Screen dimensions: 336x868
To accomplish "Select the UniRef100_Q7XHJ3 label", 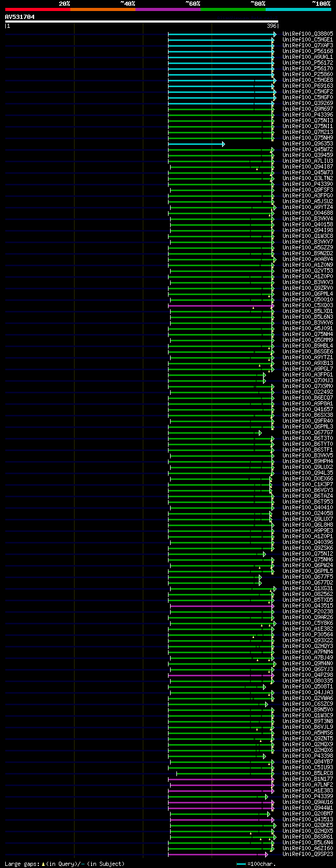I will point(308,380).
